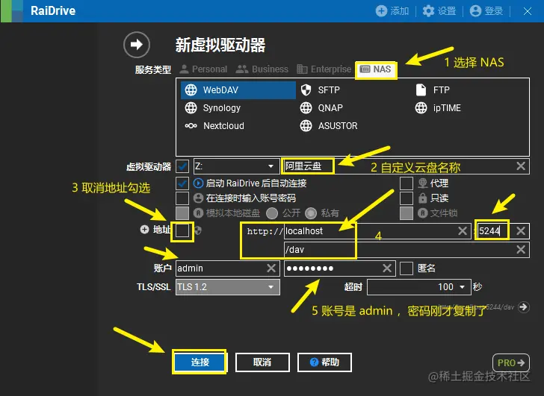Image resolution: width=544 pixels, height=396 pixels.
Task: Clear the admin account field with X
Action: [271, 268]
